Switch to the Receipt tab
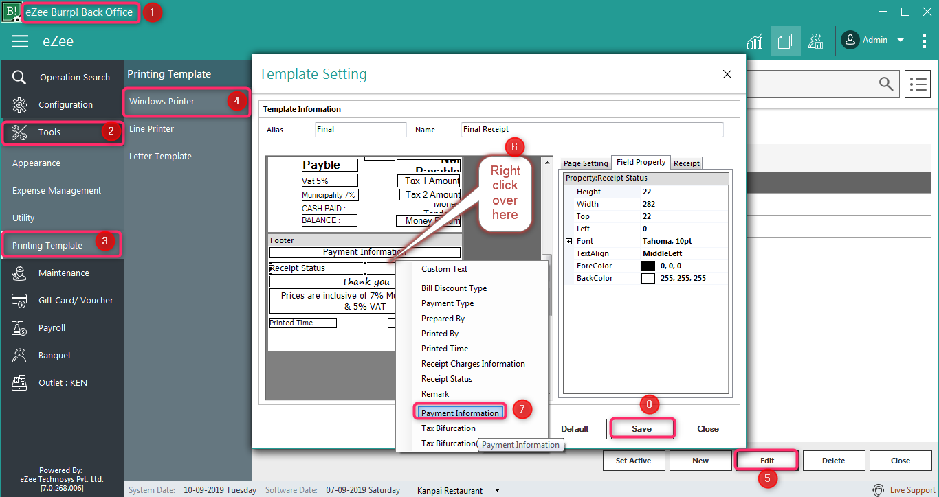939x497 pixels. [687, 163]
